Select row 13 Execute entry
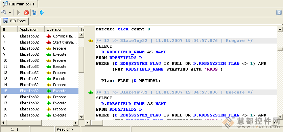Image resolution: width=283 pixels, height=132 pixels. click(x=40, y=79)
